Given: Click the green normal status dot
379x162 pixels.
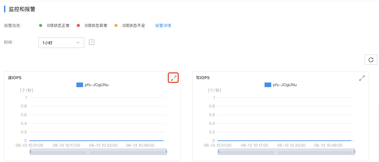Looking at the screenshot, I should [41, 26].
